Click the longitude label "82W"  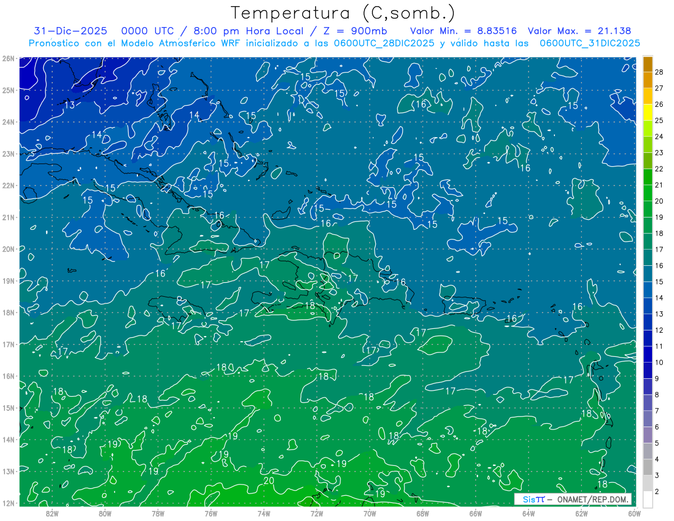tap(52, 513)
